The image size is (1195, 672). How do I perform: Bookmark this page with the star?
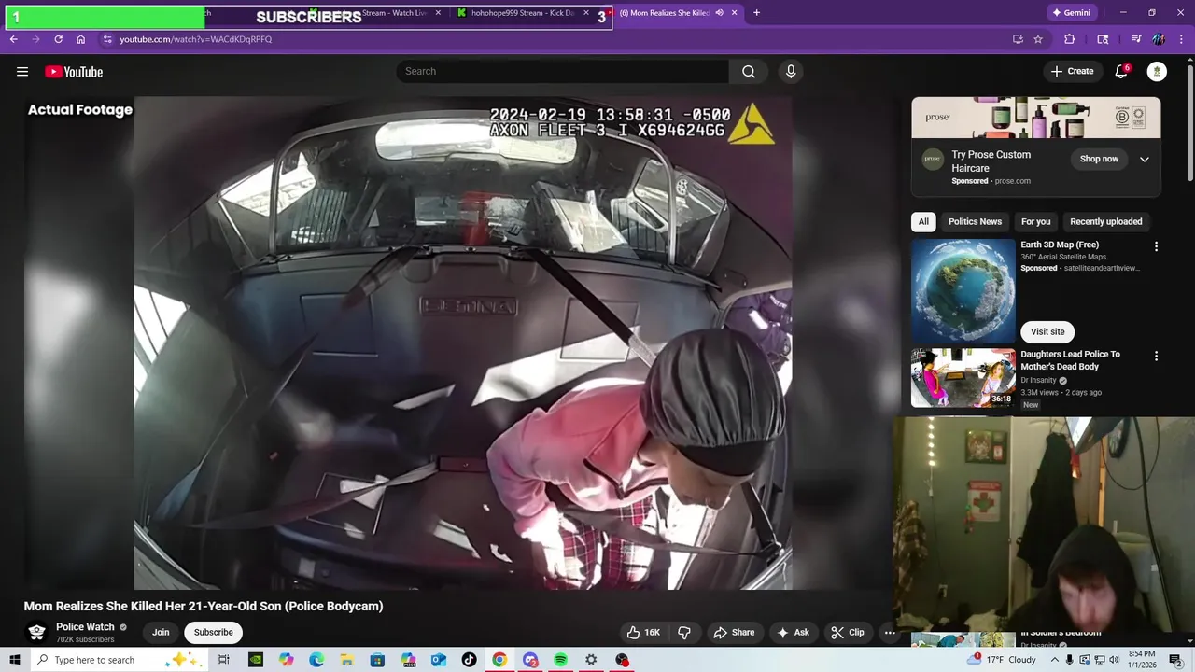click(x=1038, y=39)
